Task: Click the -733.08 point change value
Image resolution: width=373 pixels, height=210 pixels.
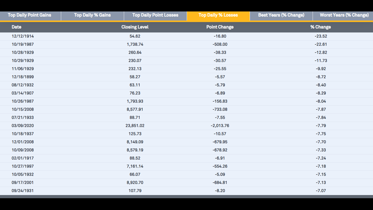Action: pyautogui.click(x=220, y=109)
